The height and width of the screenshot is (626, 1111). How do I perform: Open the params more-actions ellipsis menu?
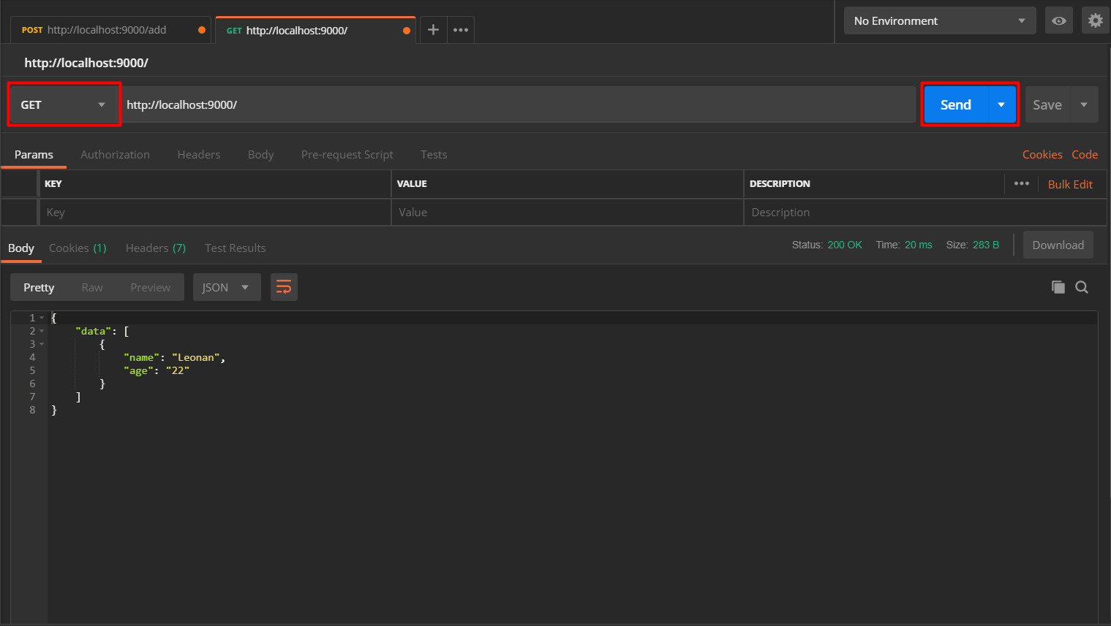(x=1022, y=184)
